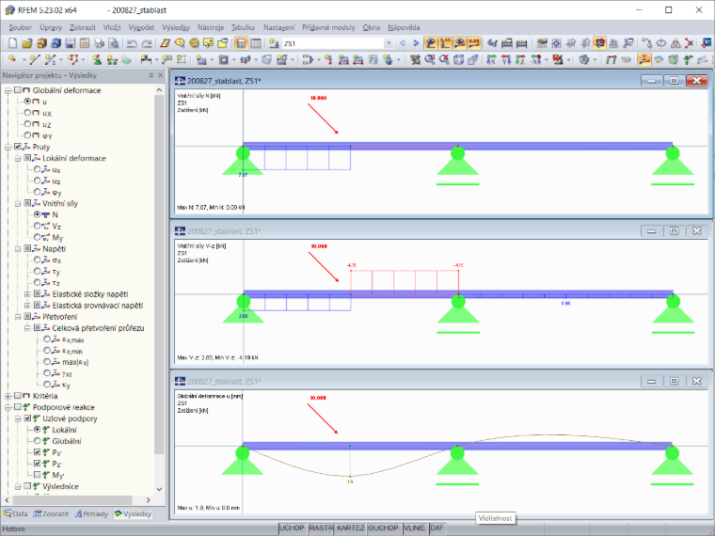Go to next load case arrow

(416, 43)
